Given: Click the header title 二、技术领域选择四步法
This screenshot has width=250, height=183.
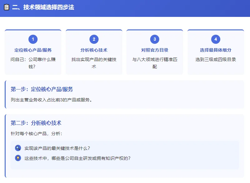Looking at the screenshot, I should (x=43, y=7).
